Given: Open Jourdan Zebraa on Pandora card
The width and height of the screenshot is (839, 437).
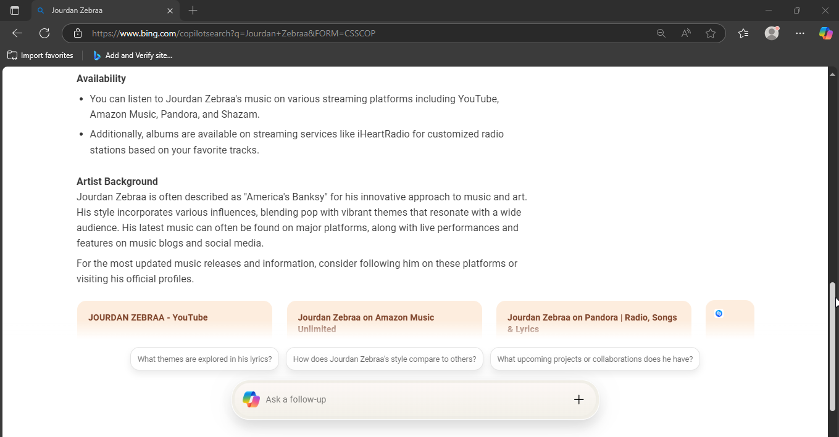Looking at the screenshot, I should (594, 319).
